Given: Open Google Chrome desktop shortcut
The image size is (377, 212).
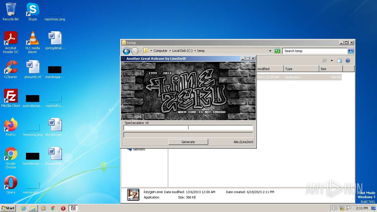Looking at the screenshot, I should [11, 158].
